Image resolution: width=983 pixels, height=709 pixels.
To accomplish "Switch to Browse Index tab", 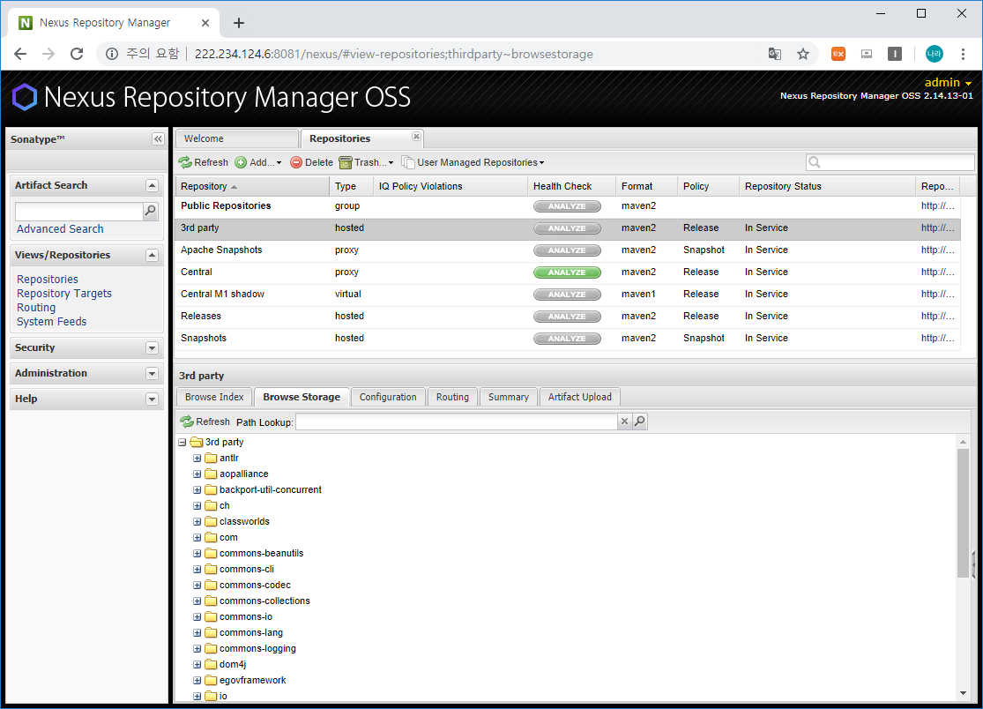I will [x=214, y=397].
